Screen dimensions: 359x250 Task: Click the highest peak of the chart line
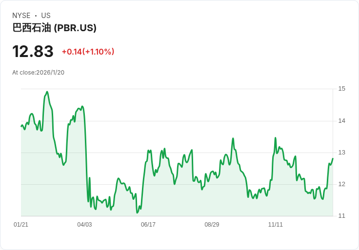(47, 92)
